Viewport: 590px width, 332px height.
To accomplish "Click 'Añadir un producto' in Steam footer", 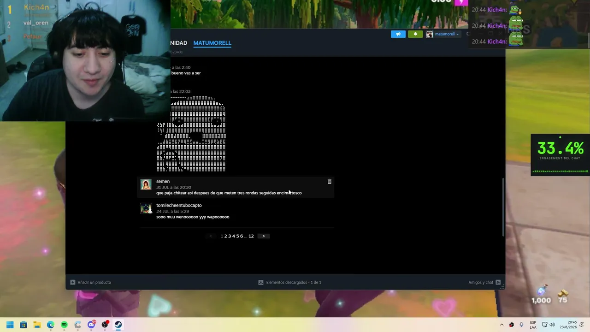I will pyautogui.click(x=94, y=282).
